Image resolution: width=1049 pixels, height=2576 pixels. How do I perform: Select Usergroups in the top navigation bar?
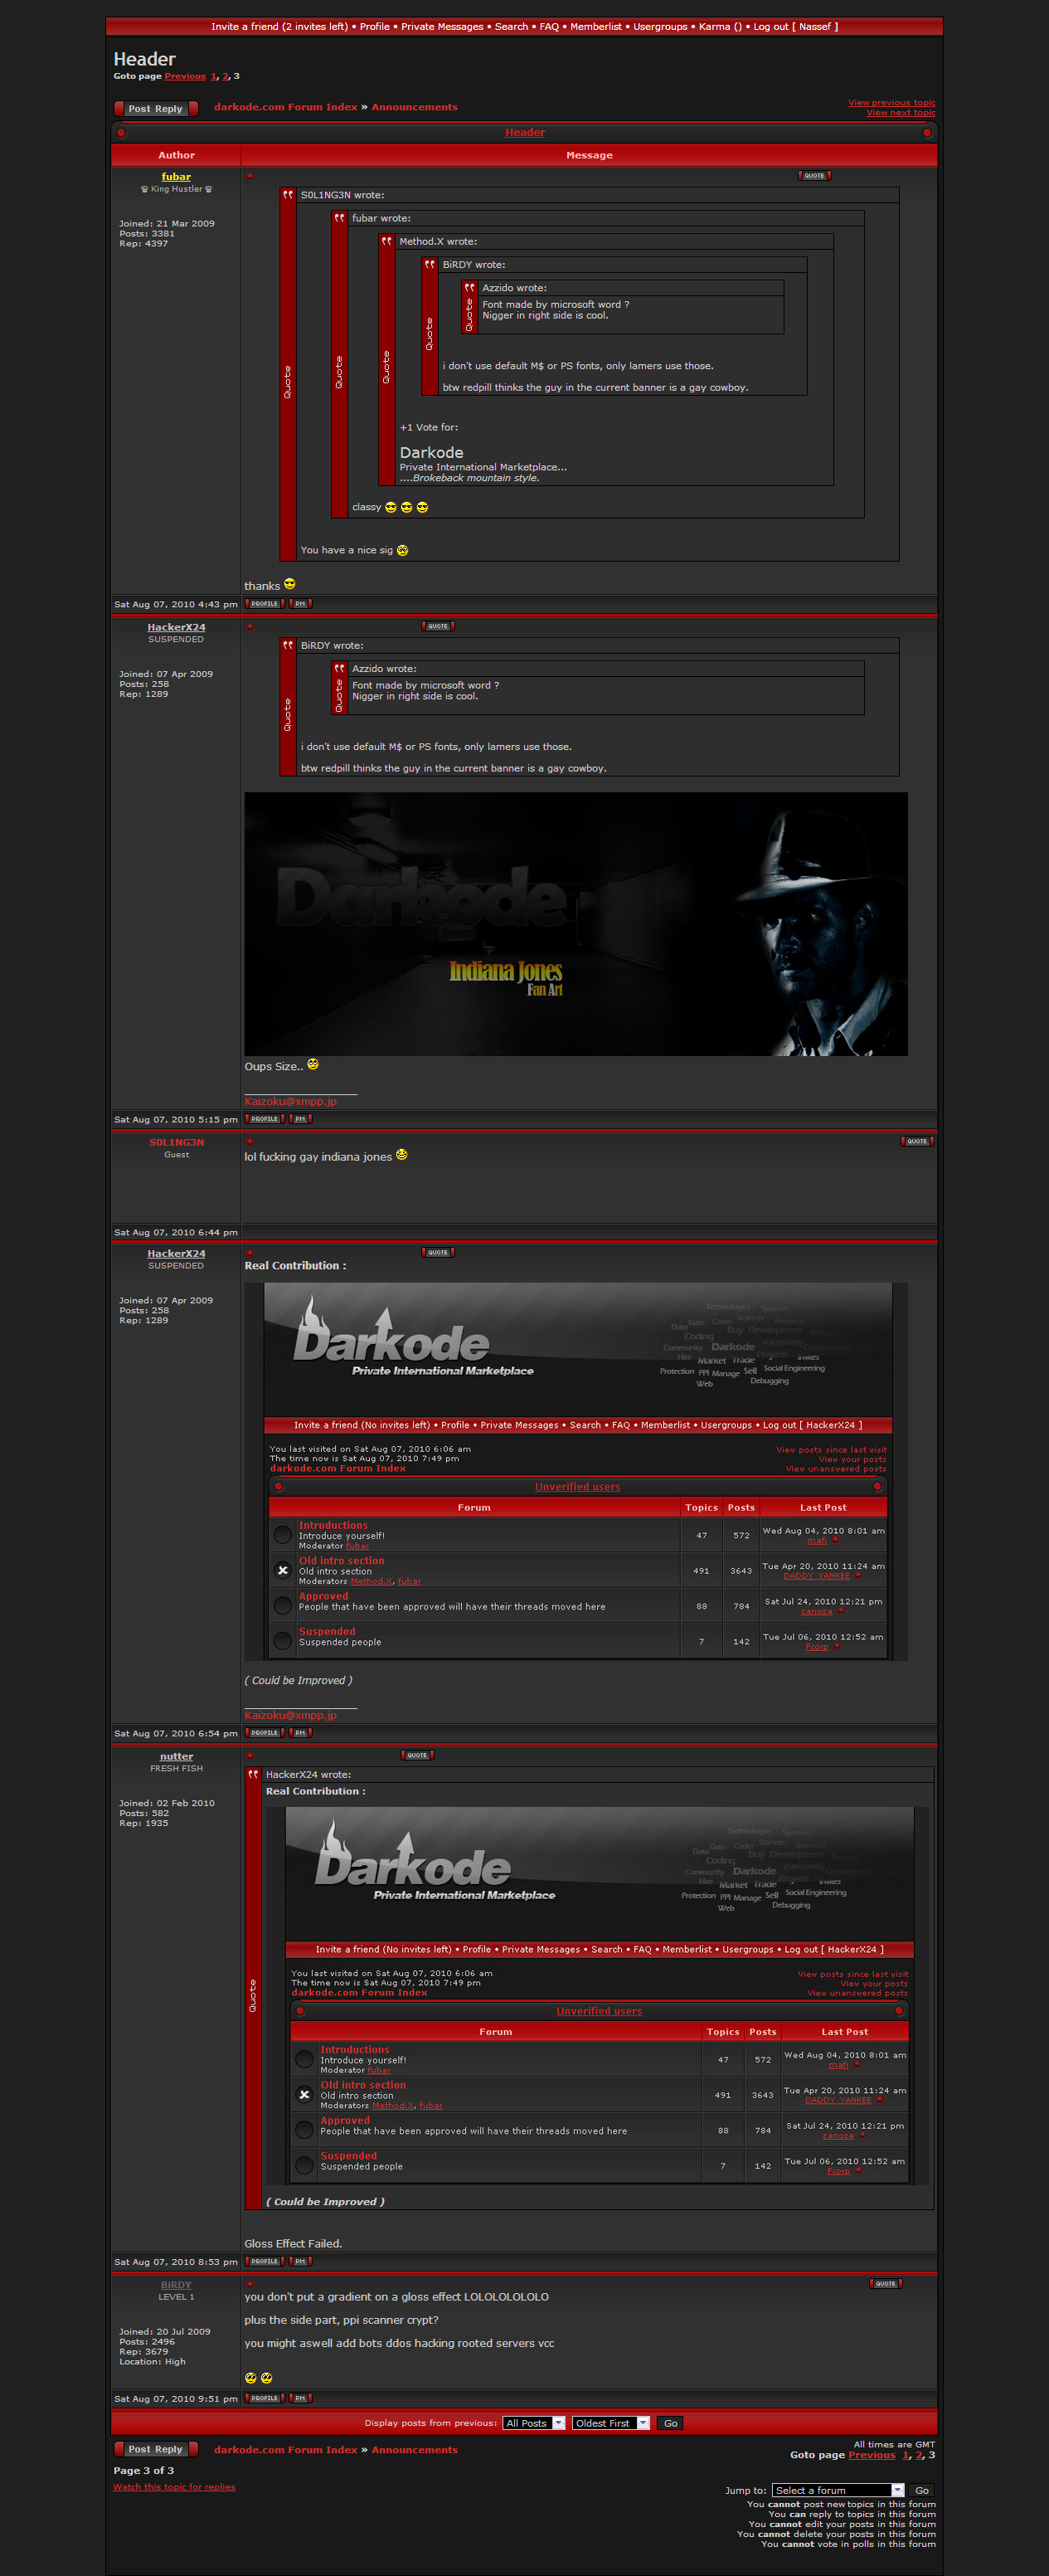click(x=660, y=27)
